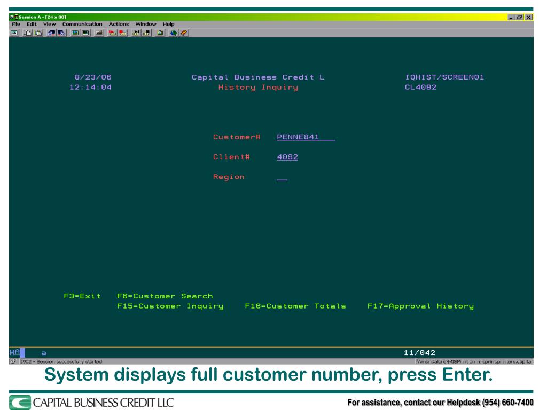
Task: Open the Display setup toolbar icon
Action: point(75,33)
